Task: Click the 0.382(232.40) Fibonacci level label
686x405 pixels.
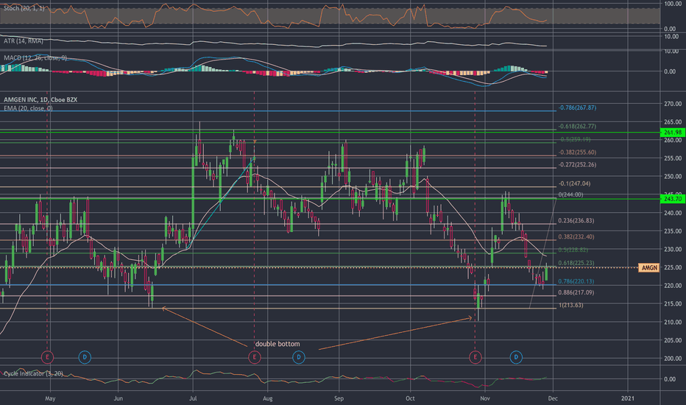Action: [576, 237]
